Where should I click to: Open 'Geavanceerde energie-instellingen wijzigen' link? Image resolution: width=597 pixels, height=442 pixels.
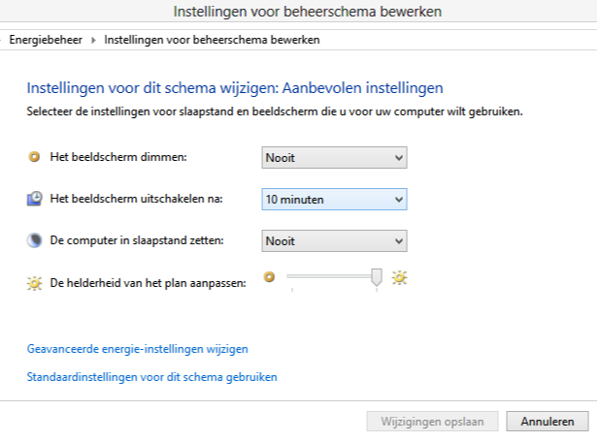point(138,349)
